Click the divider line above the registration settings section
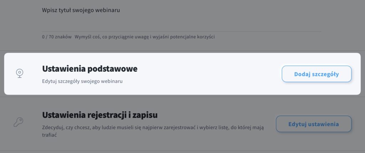This screenshot has width=365, height=153. tap(182, 97)
